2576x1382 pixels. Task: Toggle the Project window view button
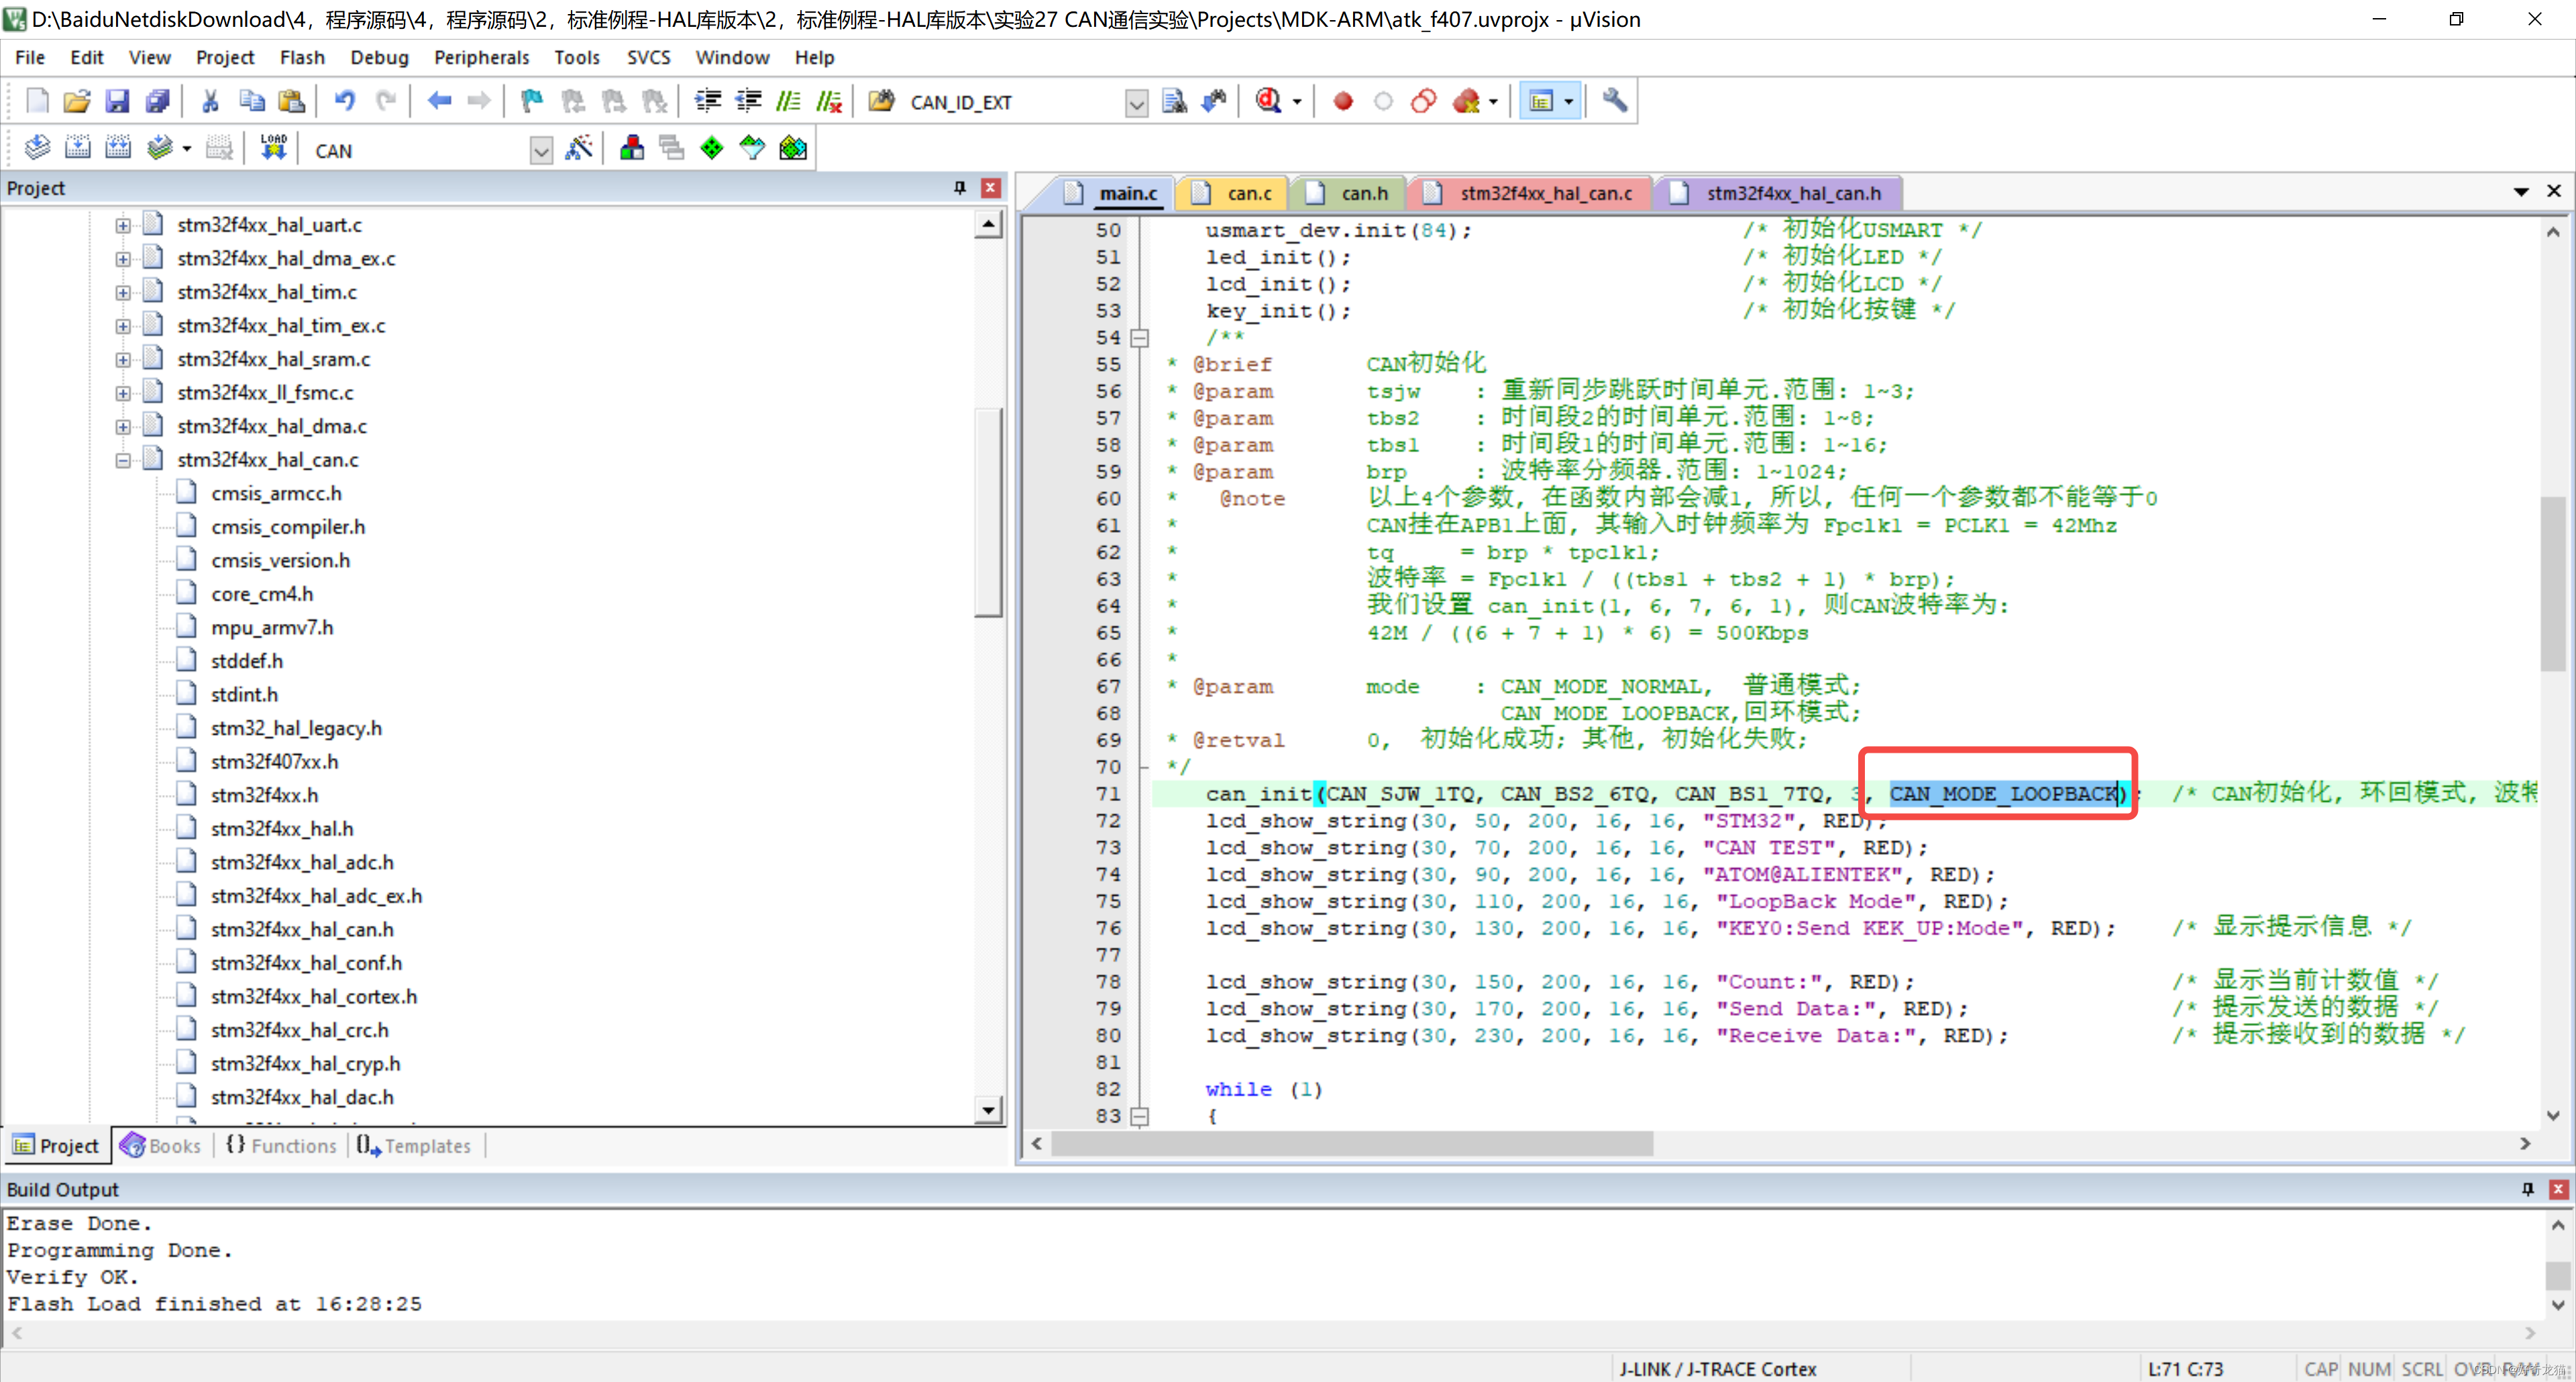(1541, 101)
